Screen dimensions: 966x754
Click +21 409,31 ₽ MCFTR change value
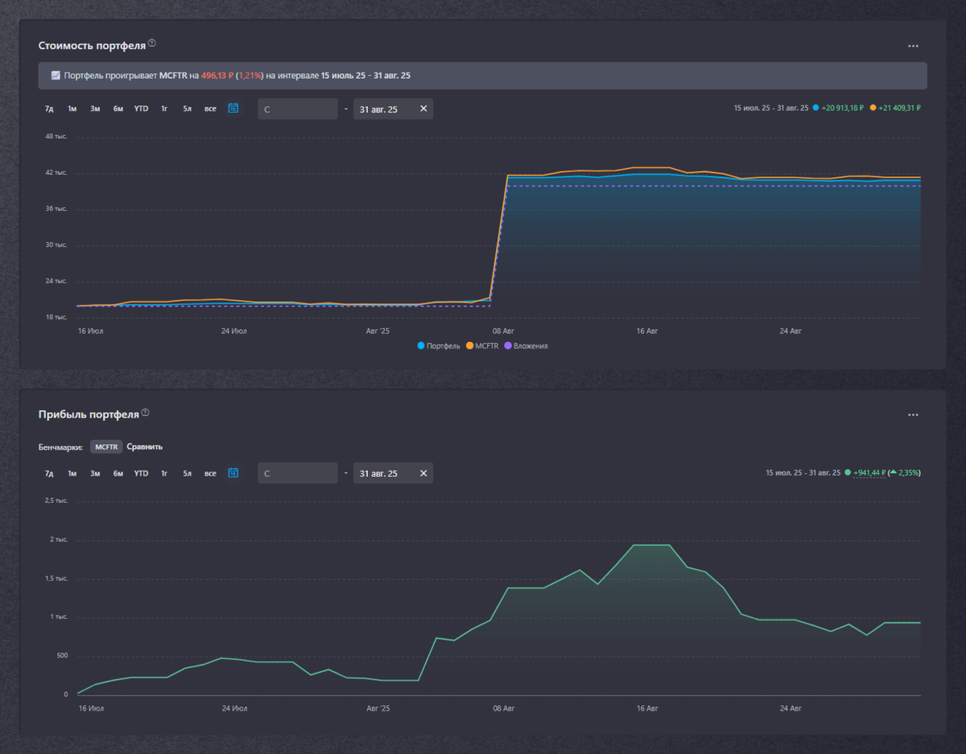[x=900, y=108]
